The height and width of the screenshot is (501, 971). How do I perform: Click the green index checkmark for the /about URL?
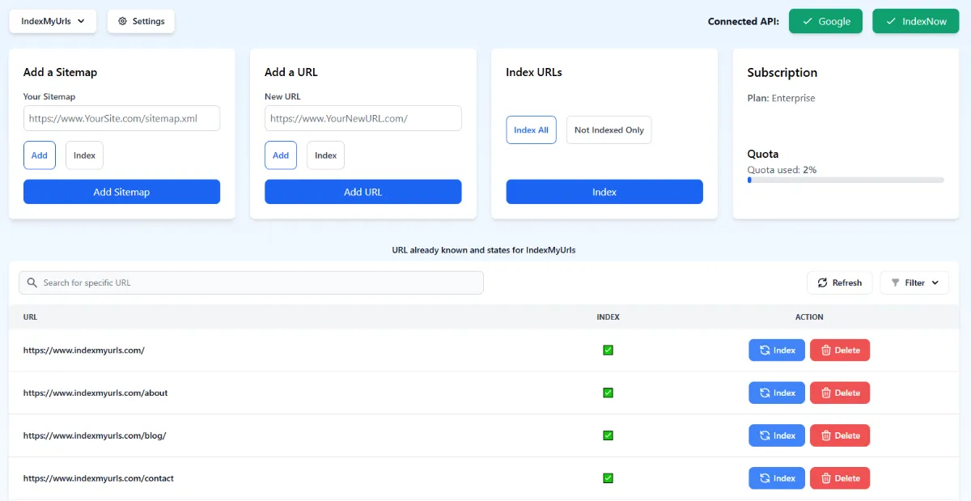click(x=608, y=393)
